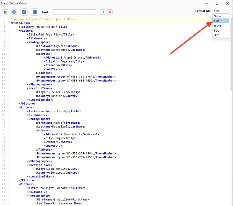Click the phone number 555-654-7652 line
This screenshot has height=206, width=233.
tap(76, 81)
